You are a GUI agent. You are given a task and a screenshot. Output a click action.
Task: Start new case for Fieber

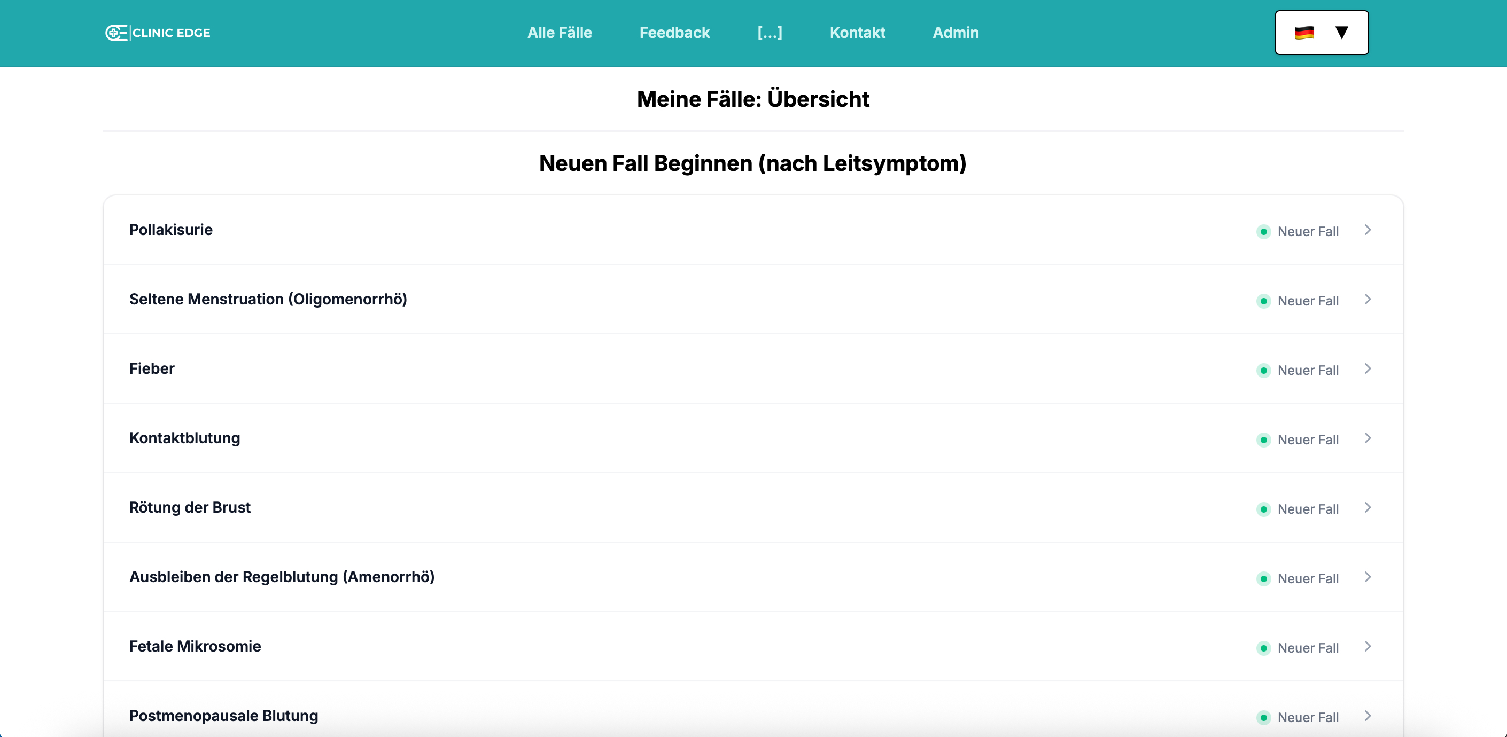pos(1308,371)
